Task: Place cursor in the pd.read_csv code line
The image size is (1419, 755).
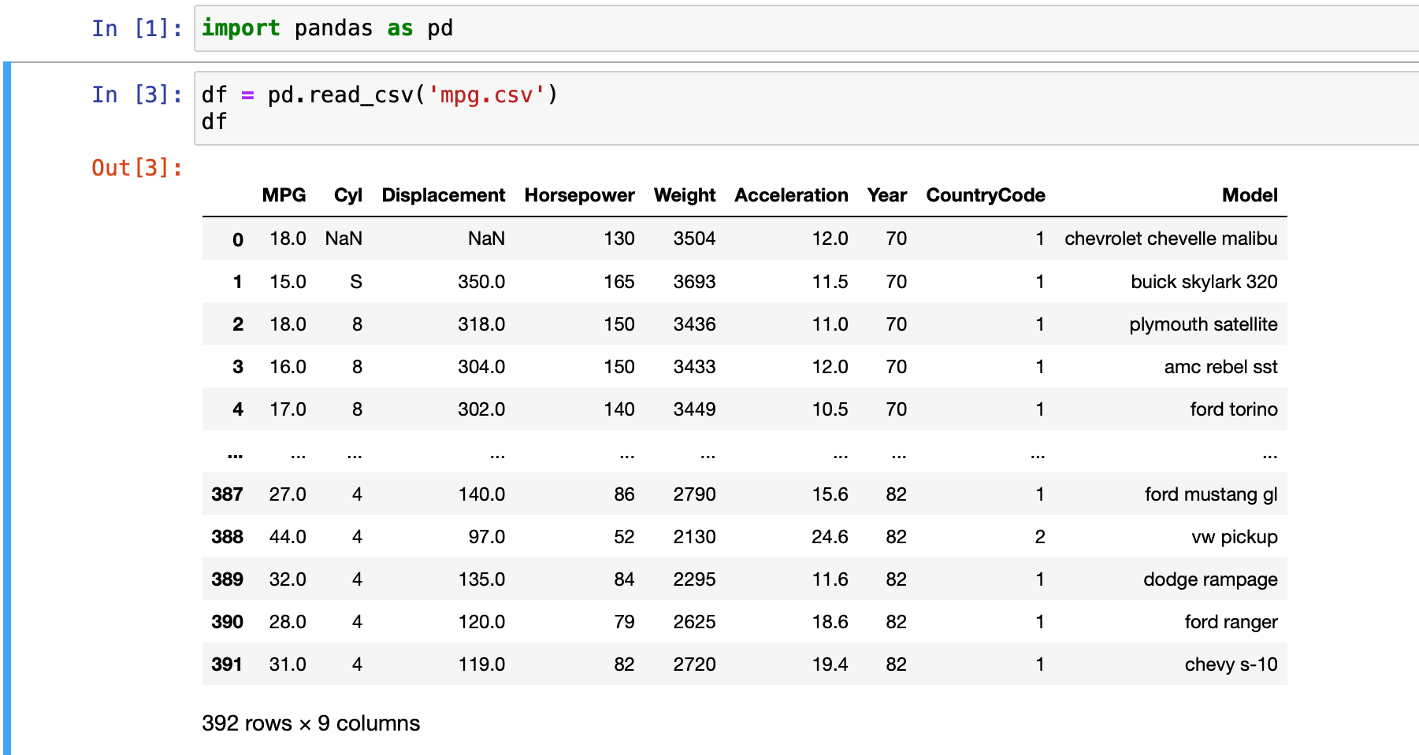Action: [x=378, y=94]
